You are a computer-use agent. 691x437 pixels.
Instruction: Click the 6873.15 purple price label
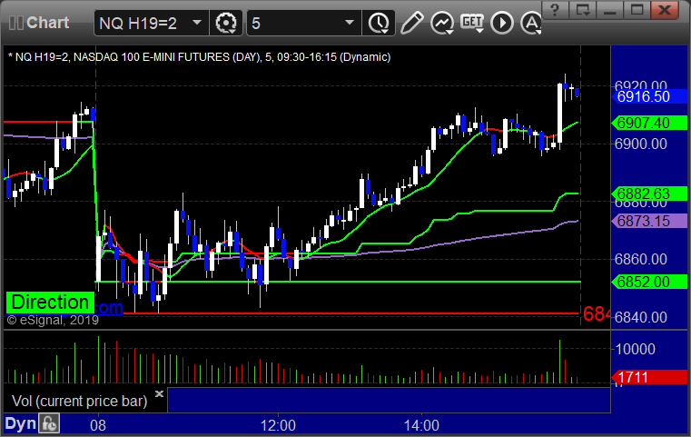tap(649, 221)
